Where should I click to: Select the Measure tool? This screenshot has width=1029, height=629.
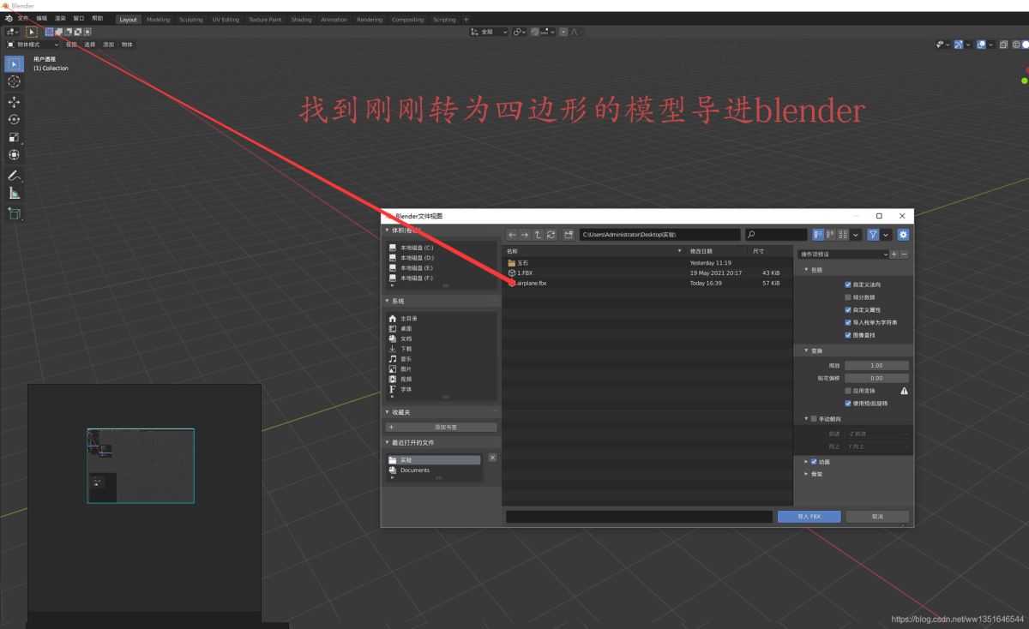coord(14,194)
